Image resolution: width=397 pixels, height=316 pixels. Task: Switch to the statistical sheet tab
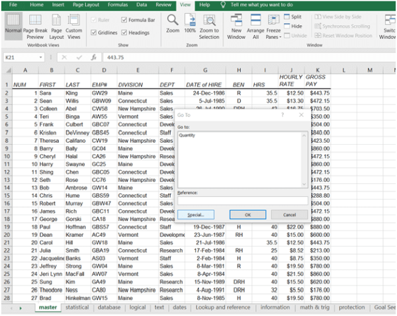pos(77,307)
